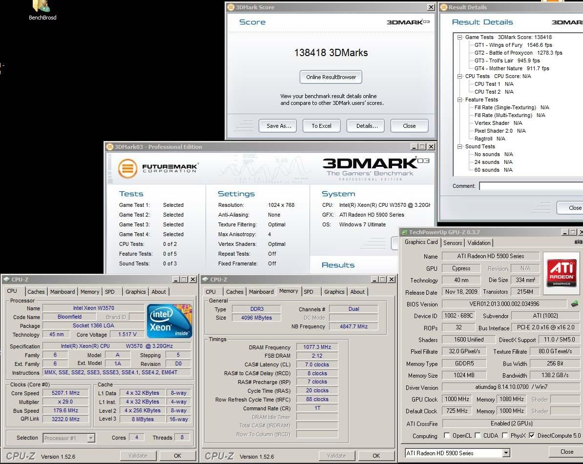Click the Comment input field
The width and height of the screenshot is (583, 464).
click(531, 186)
